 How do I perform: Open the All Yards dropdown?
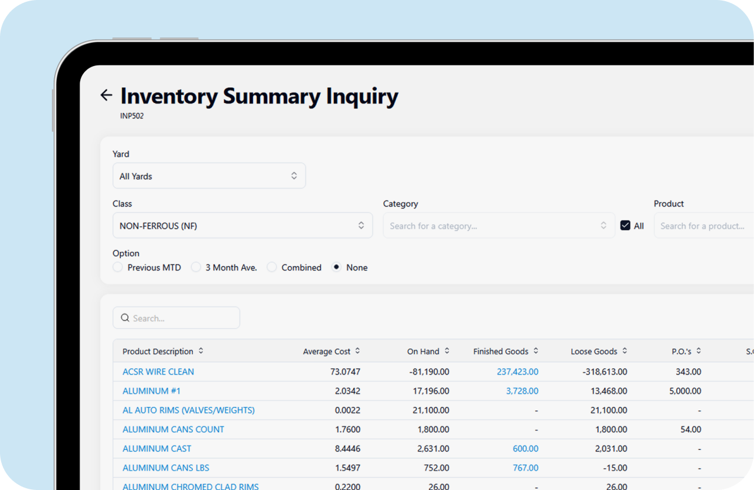pos(209,176)
